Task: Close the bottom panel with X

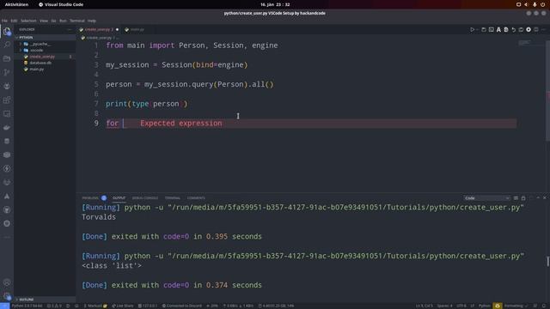Action: (x=544, y=198)
